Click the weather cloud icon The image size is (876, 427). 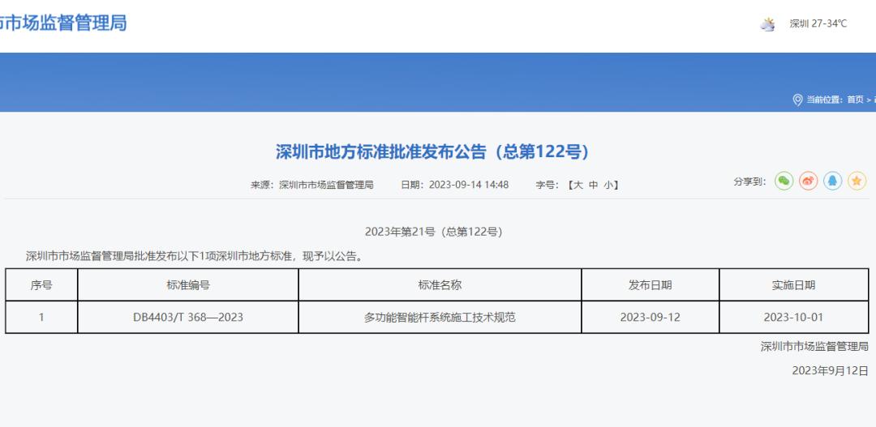pyautogui.click(x=767, y=24)
